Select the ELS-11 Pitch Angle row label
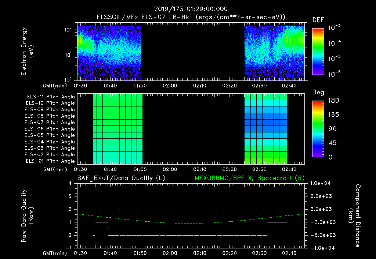Image resolution: width=376 pixels, height=259 pixels. (x=51, y=97)
